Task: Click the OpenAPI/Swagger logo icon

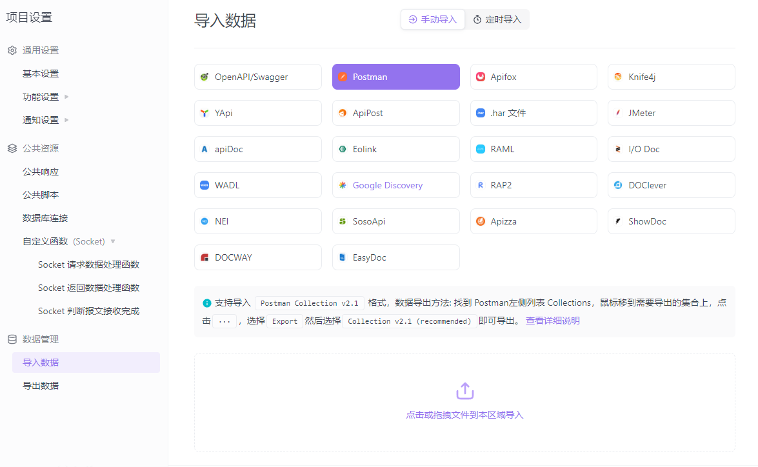Action: [204, 77]
